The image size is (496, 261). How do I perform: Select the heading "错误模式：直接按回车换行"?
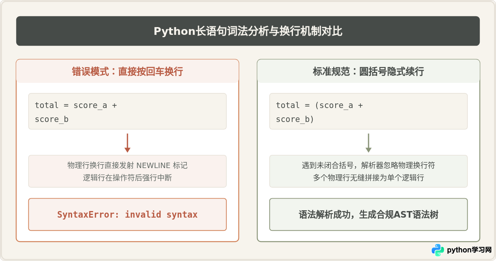pyautogui.click(x=127, y=72)
